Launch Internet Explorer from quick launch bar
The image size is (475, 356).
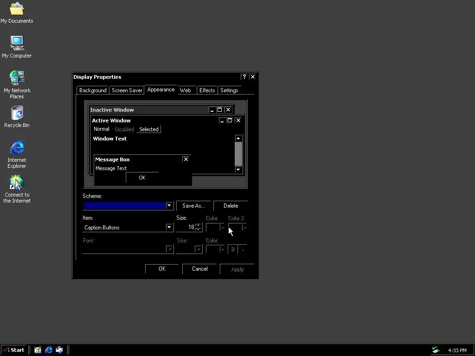(48, 350)
